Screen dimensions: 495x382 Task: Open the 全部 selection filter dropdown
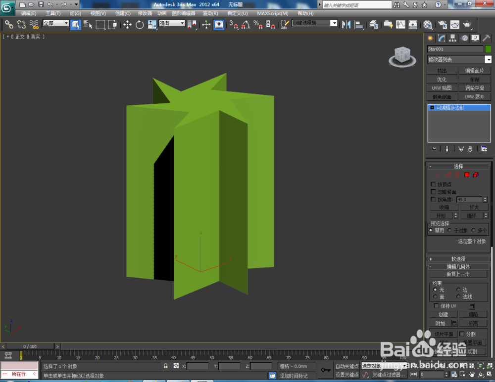pos(56,23)
